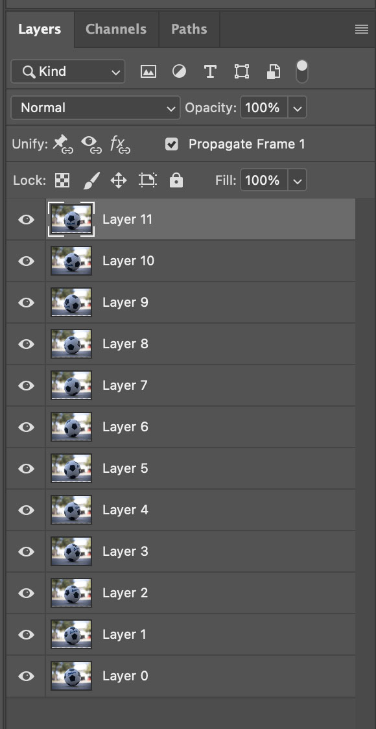Click the Opacity 100% value field

pos(264,108)
